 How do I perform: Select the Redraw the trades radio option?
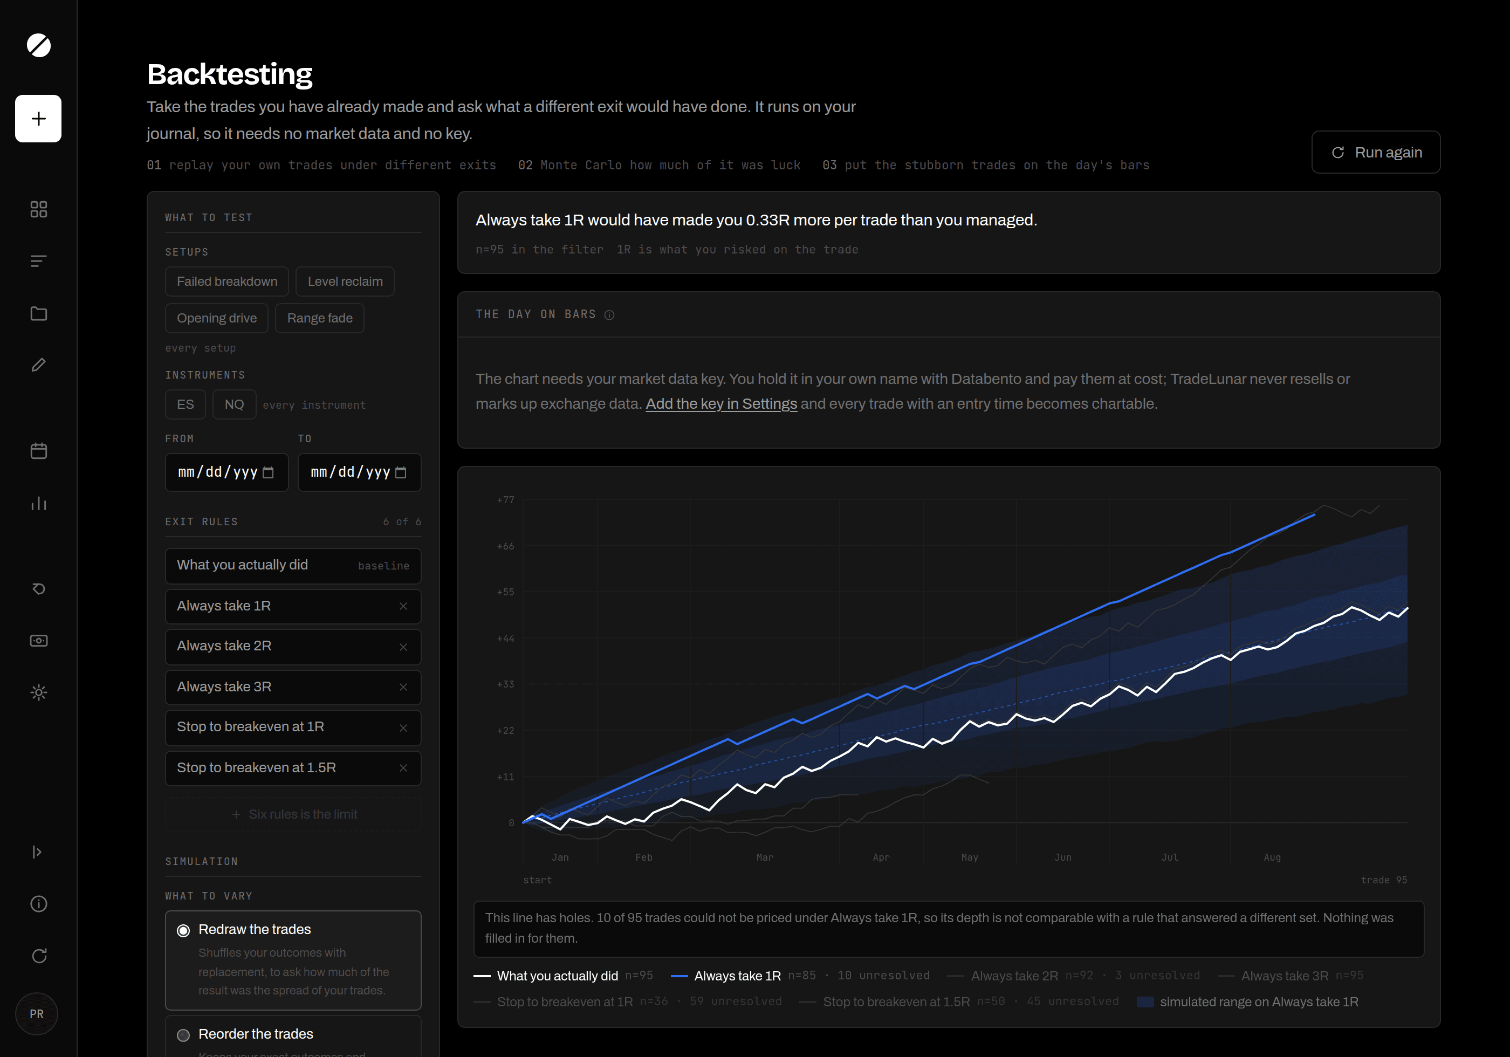183,931
